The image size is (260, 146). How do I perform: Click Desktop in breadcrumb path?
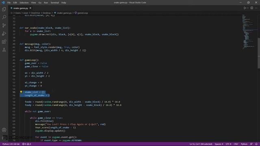click(x=47, y=13)
